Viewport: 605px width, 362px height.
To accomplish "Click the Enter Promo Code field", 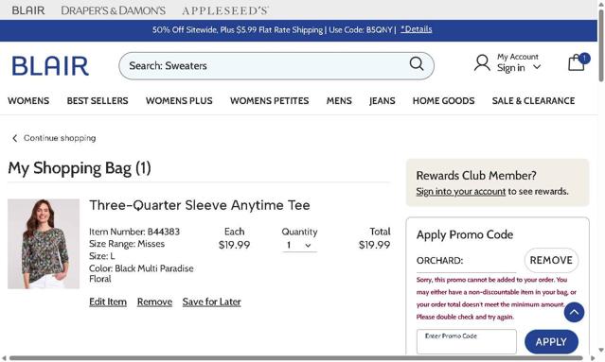I will click(x=466, y=341).
